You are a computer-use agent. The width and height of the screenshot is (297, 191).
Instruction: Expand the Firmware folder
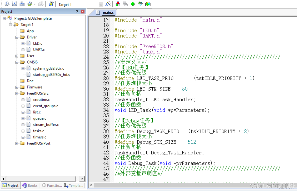(17, 87)
